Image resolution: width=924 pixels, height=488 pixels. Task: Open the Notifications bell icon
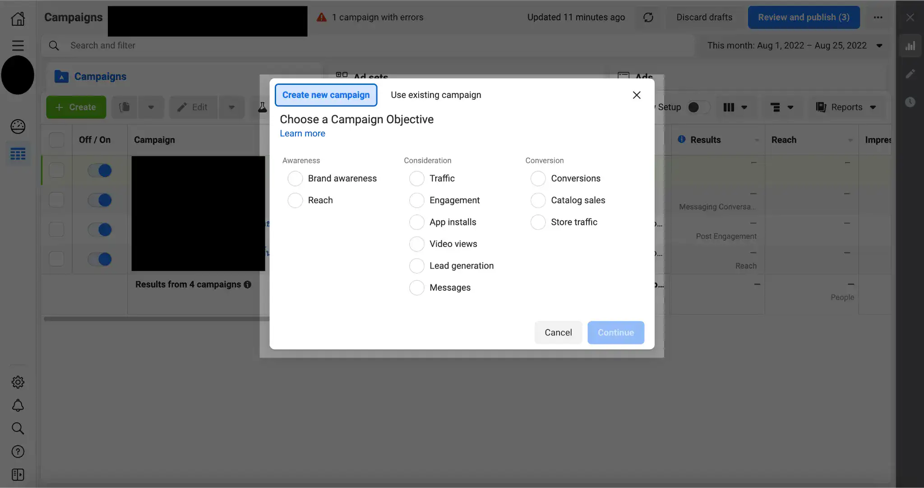18,405
